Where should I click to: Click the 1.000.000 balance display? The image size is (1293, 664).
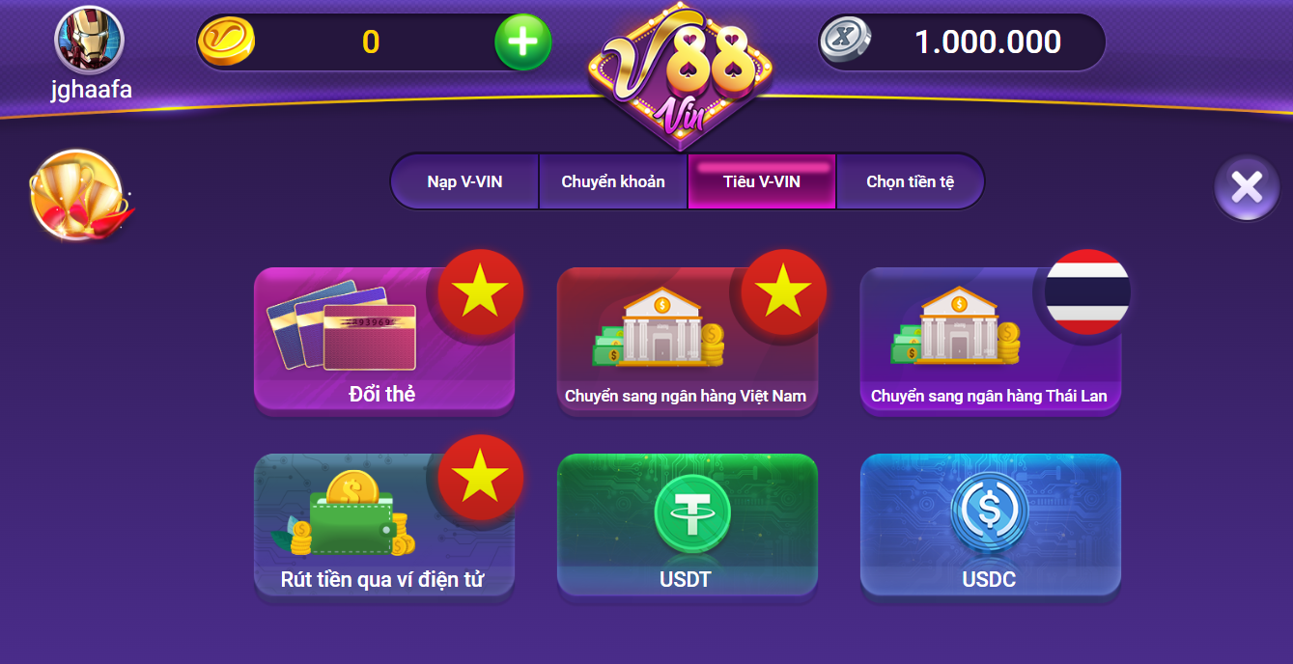[x=988, y=41]
